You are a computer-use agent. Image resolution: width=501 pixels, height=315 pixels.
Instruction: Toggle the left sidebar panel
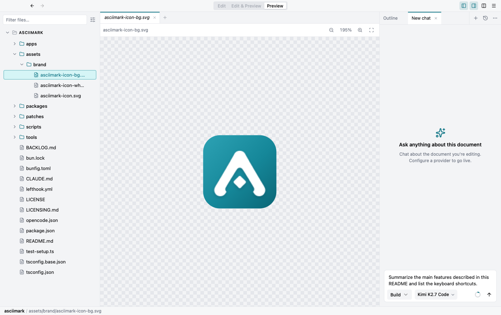point(464,6)
